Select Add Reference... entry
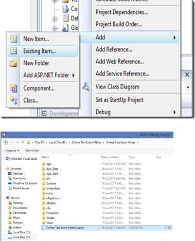The image size is (195, 241). (114, 49)
